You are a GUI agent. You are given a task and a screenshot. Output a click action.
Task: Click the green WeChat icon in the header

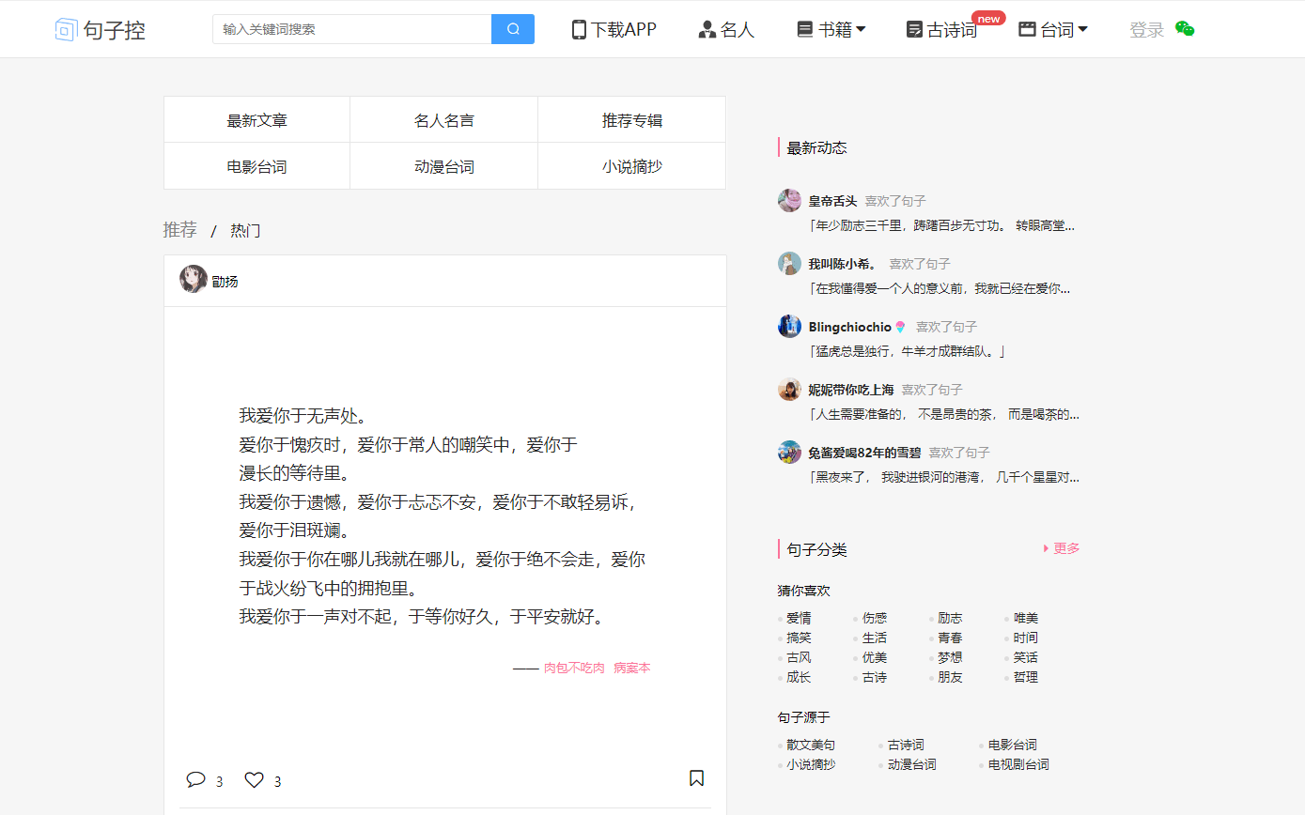[x=1185, y=28]
